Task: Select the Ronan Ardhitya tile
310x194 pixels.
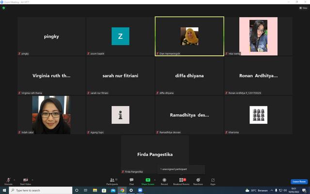Action: point(258,76)
